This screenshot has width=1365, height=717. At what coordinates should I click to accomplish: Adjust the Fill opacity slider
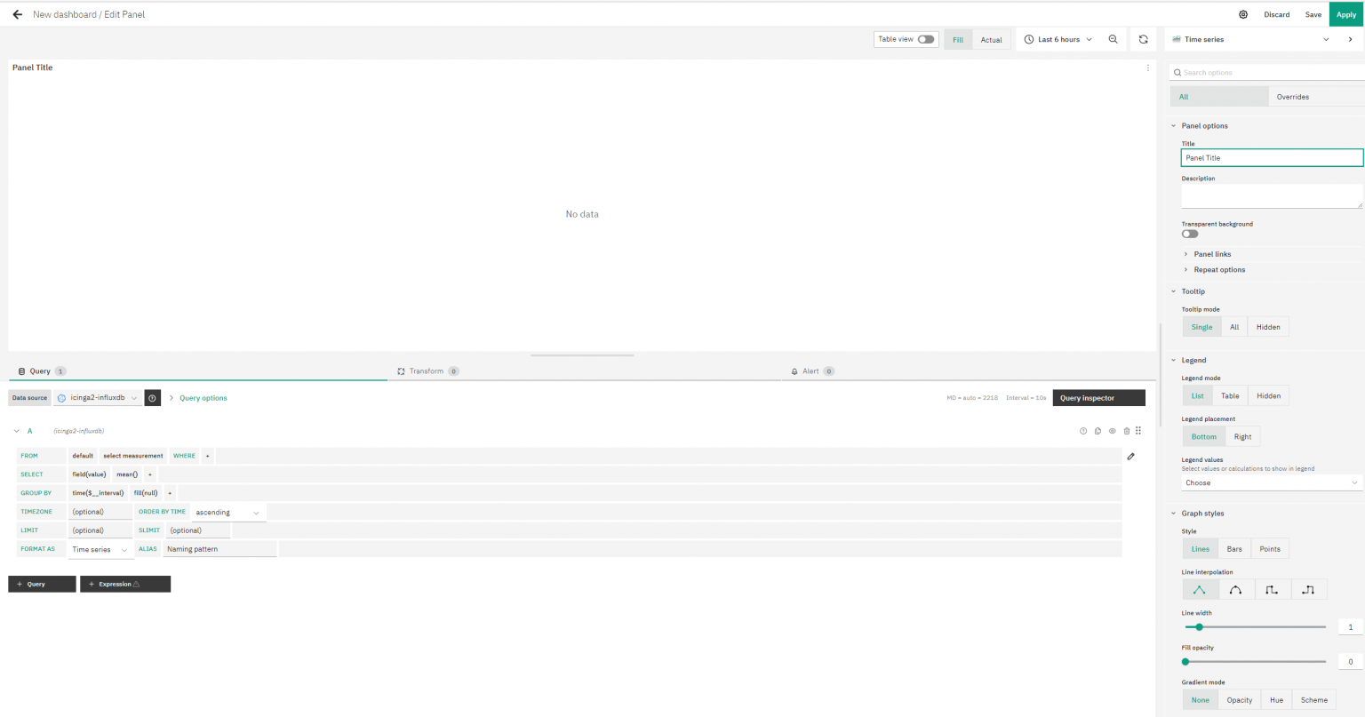[1184, 661]
